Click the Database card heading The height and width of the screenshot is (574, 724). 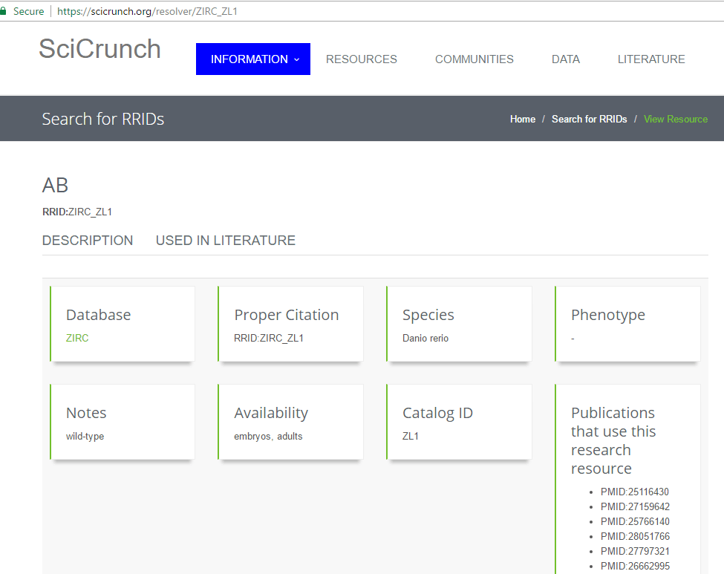[x=98, y=315]
